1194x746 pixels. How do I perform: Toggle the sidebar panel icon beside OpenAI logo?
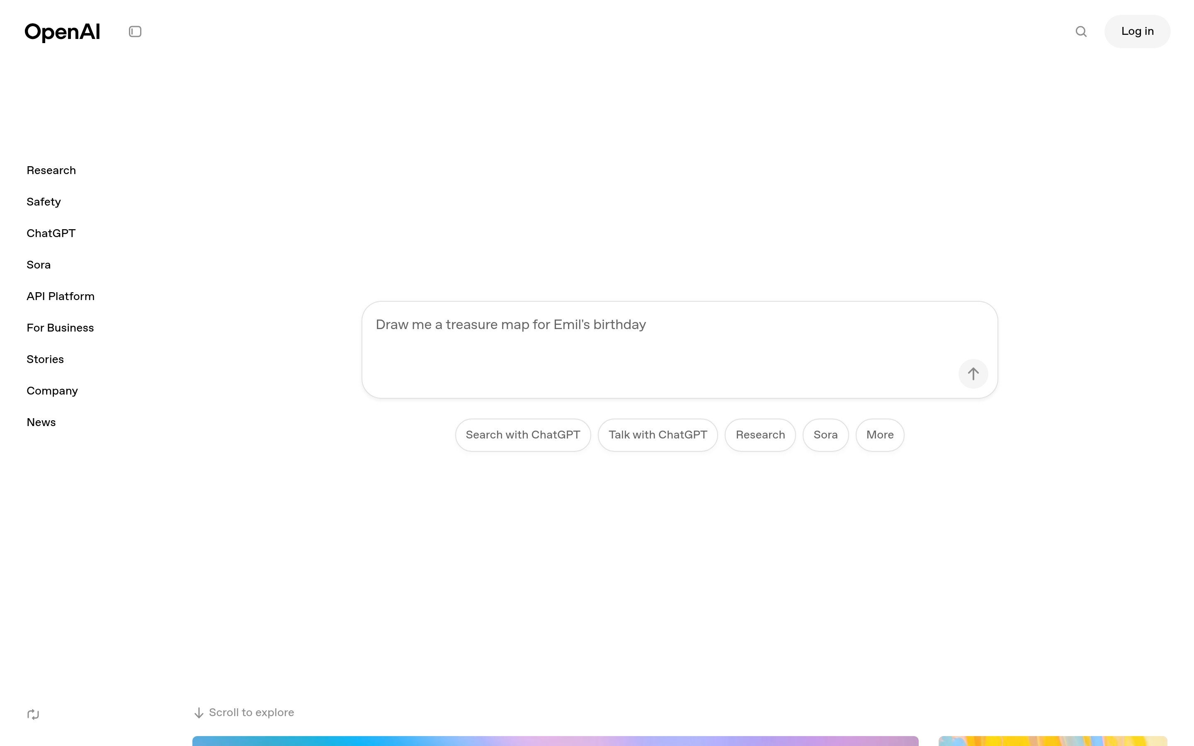[x=135, y=31]
